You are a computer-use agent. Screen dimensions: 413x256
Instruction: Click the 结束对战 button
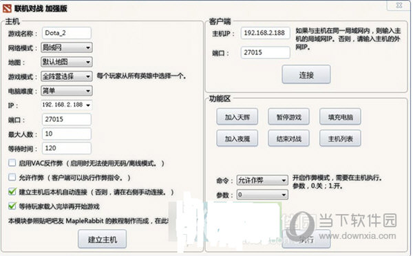[288, 138]
